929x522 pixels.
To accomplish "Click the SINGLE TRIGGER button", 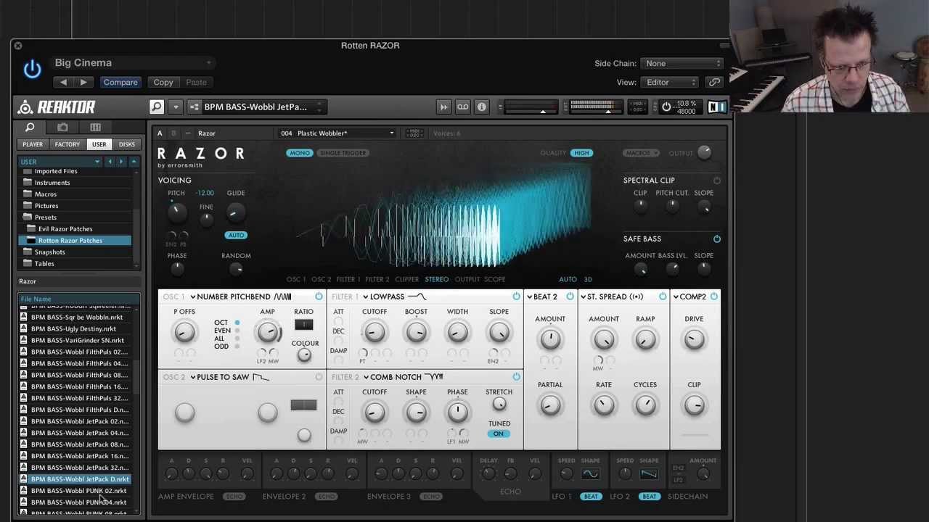I will click(343, 153).
